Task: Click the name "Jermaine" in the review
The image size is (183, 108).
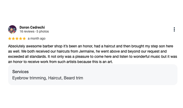Action: (x=86, y=51)
